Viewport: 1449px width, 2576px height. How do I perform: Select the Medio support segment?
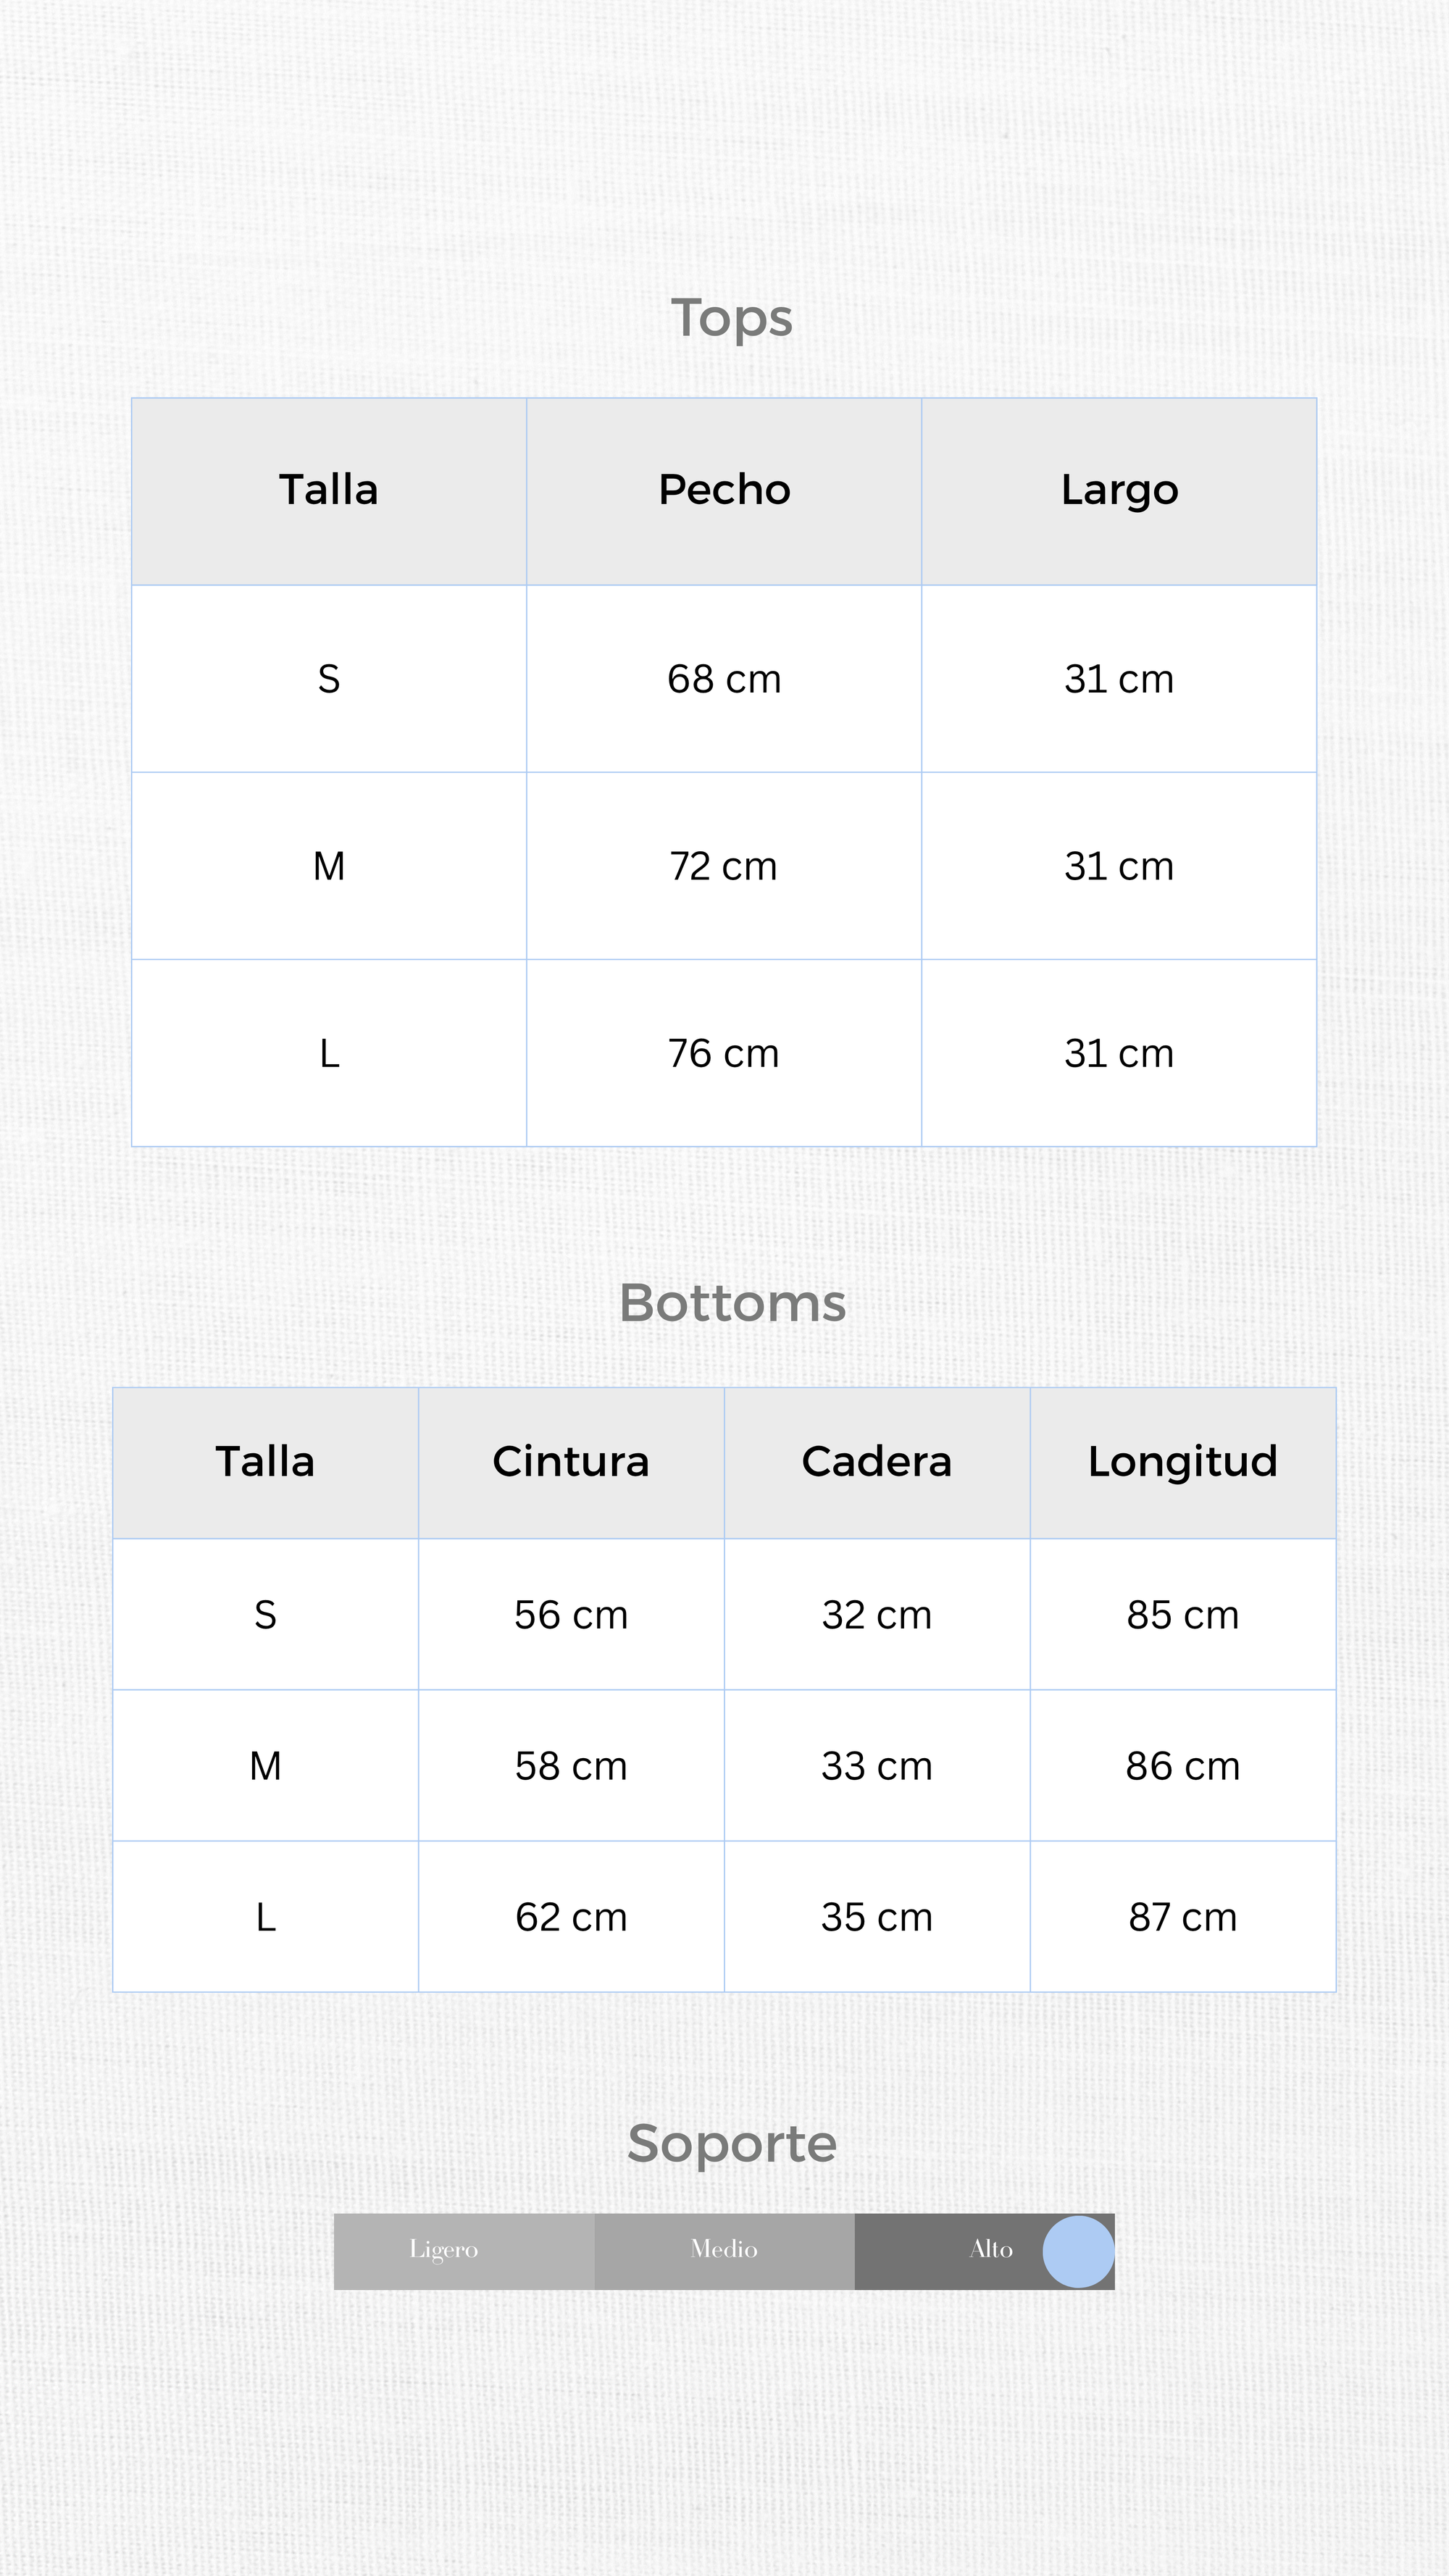724,2250
